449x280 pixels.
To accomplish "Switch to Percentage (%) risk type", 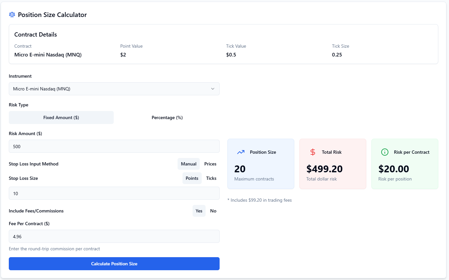I will coord(167,117).
